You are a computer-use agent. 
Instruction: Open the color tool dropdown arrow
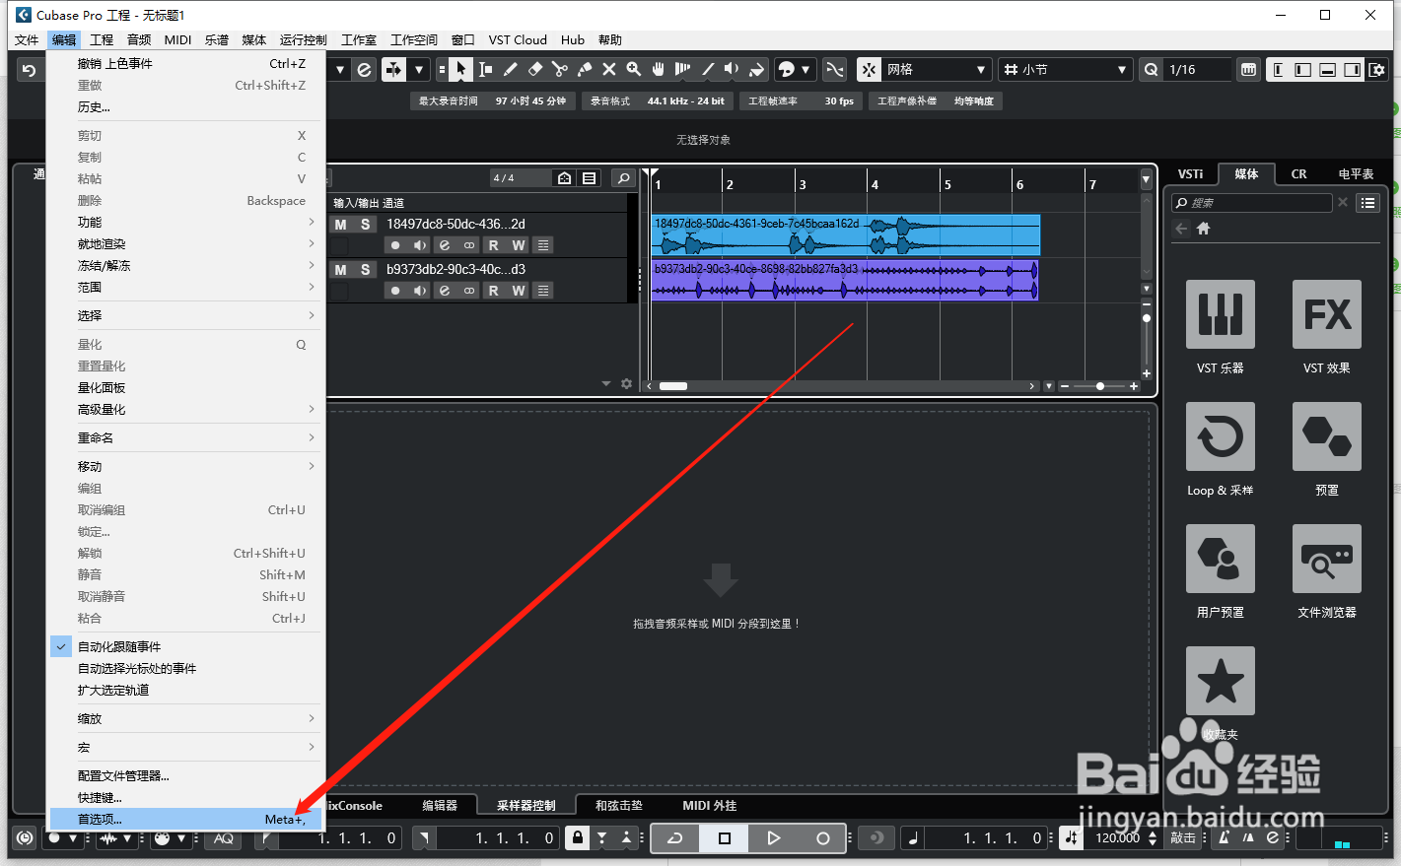click(x=806, y=69)
